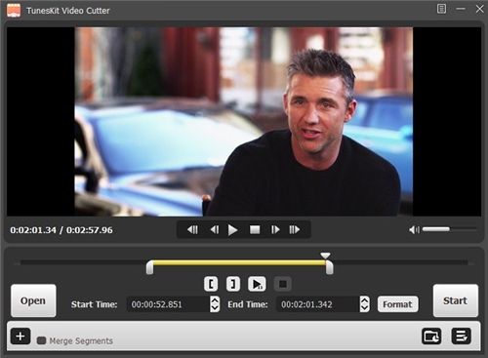This screenshot has height=358, width=488.
Task: Open the menu icon in title bar
Action: [x=441, y=9]
